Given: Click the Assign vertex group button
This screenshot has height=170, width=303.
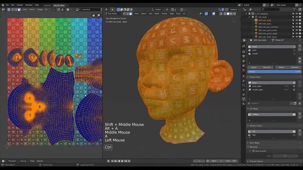Looking at the screenshot, I should tap(254, 67).
